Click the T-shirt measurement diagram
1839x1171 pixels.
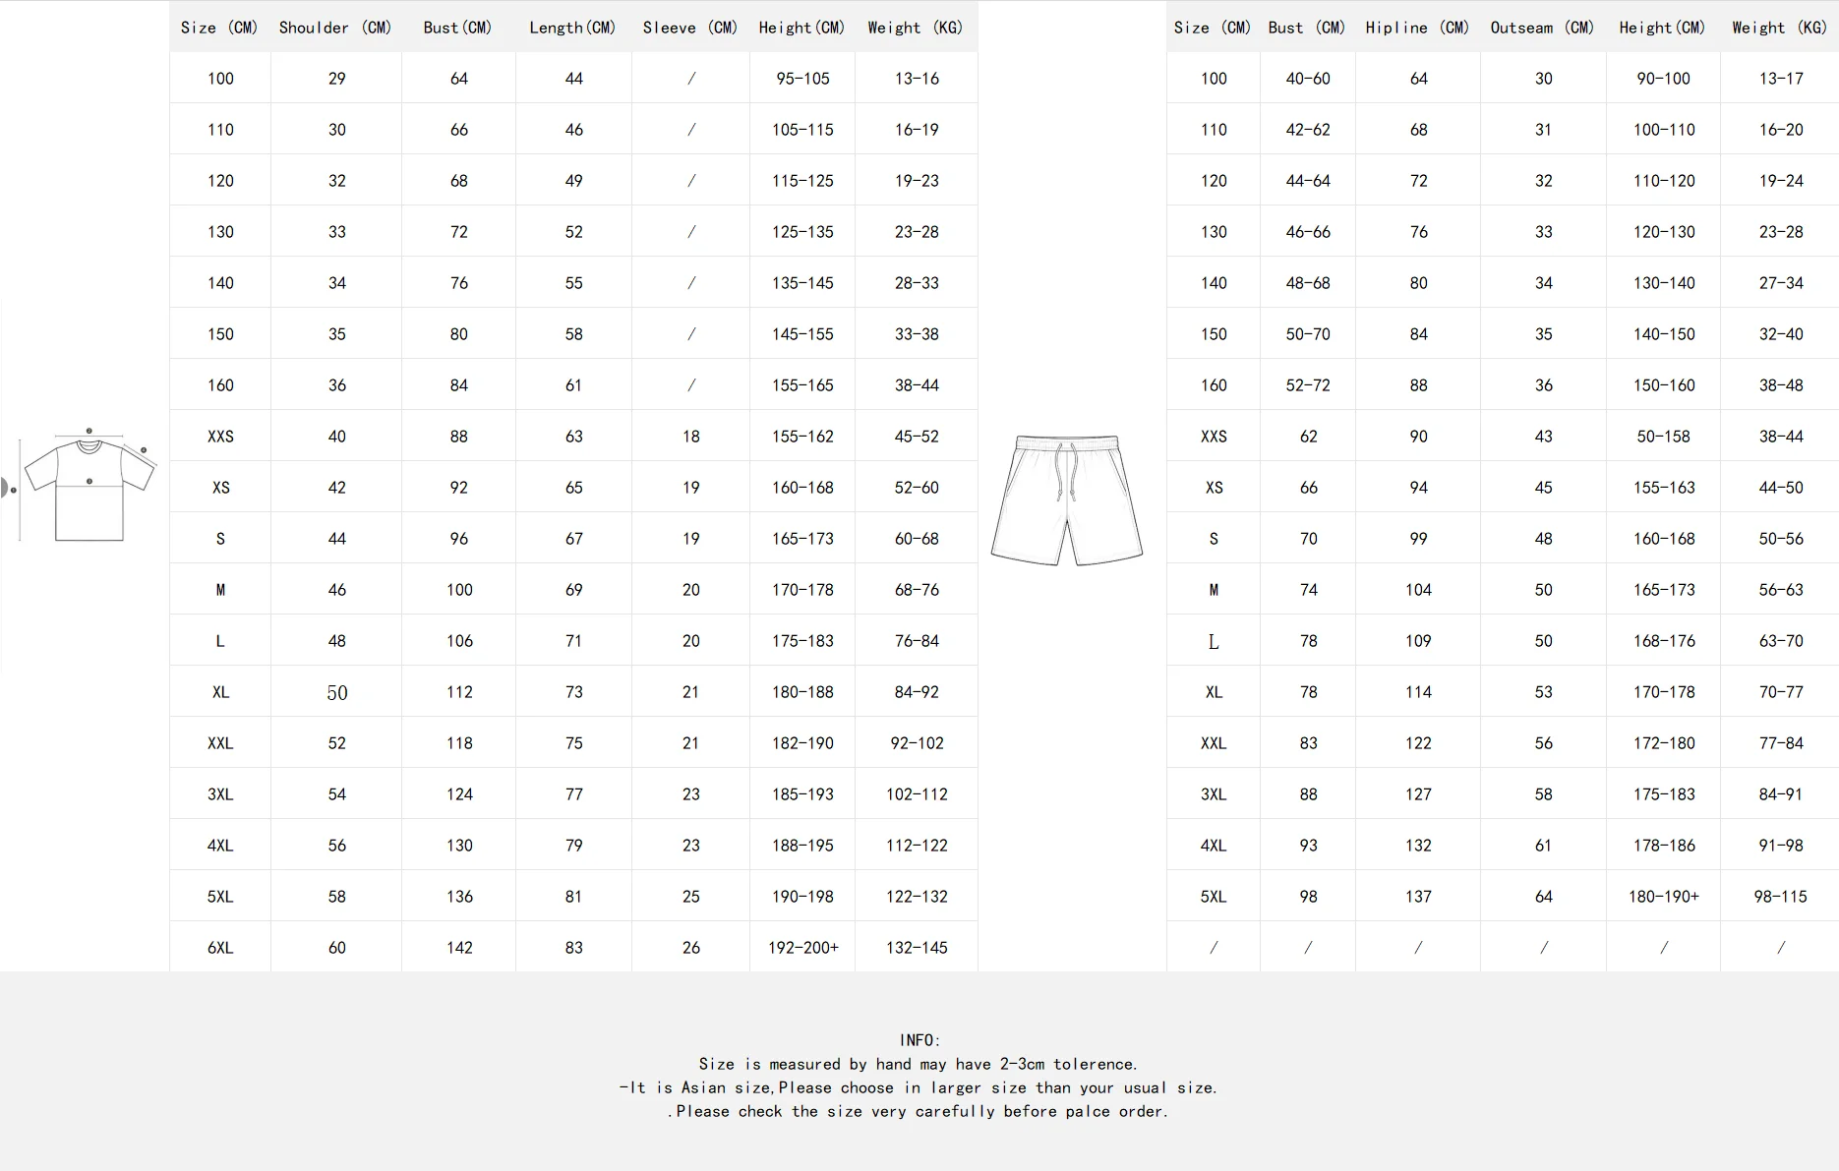pyautogui.click(x=89, y=486)
